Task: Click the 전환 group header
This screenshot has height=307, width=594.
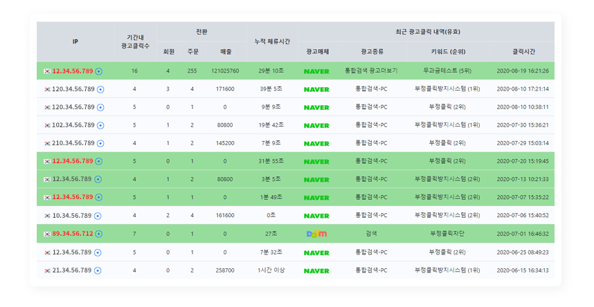Action: [201, 32]
